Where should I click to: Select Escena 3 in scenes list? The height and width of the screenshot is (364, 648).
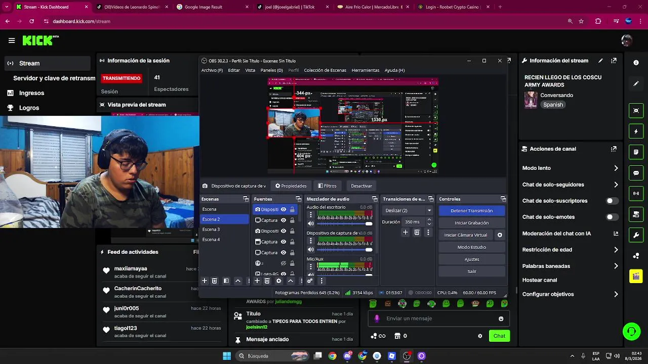(x=225, y=230)
